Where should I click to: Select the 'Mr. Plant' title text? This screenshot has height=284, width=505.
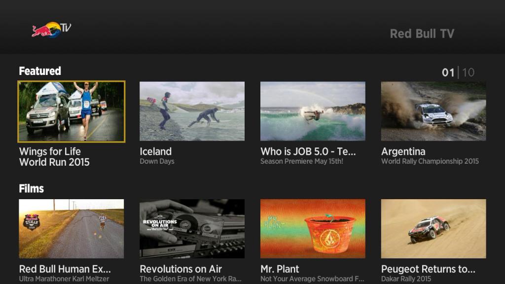pos(280,269)
